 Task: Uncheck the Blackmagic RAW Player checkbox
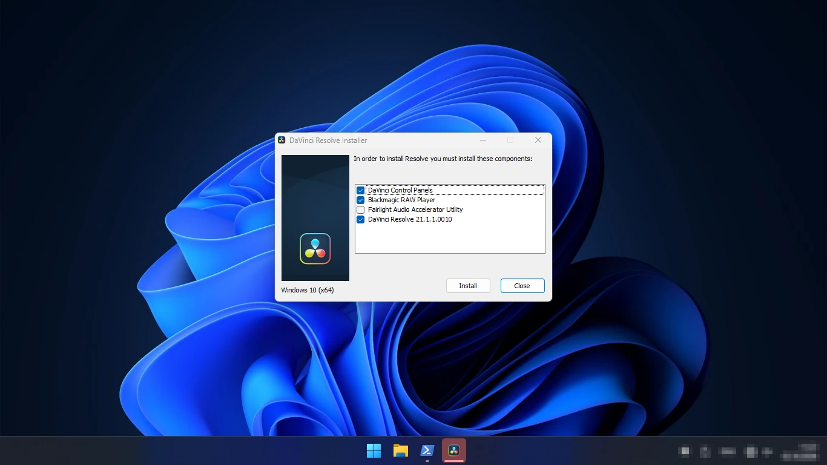coord(360,200)
